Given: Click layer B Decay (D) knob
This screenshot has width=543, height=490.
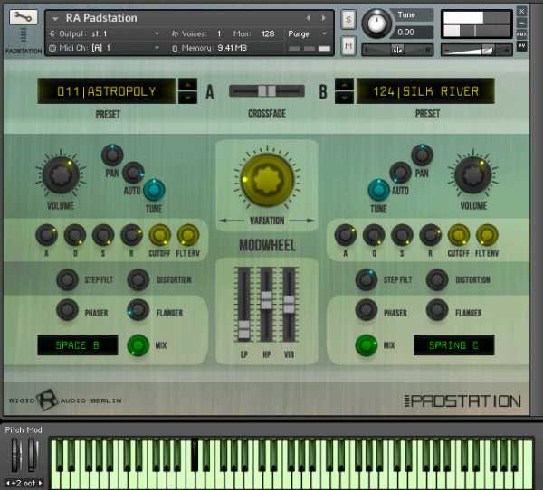Looking at the screenshot, I should (374, 235).
